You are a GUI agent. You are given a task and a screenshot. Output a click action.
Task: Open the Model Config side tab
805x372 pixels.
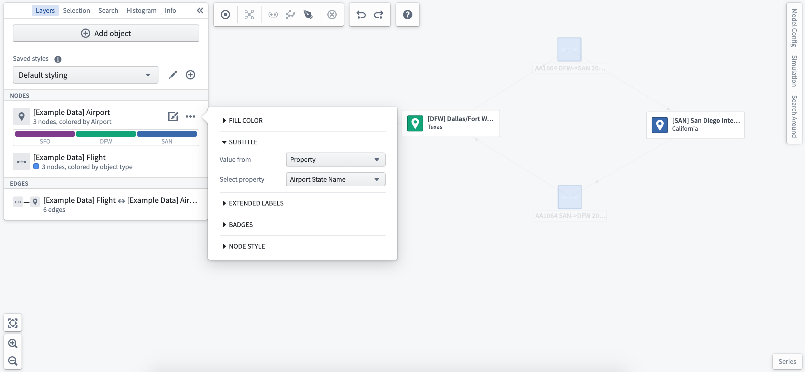(794, 28)
